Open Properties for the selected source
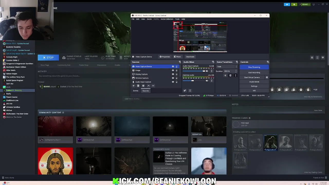 click(x=165, y=57)
